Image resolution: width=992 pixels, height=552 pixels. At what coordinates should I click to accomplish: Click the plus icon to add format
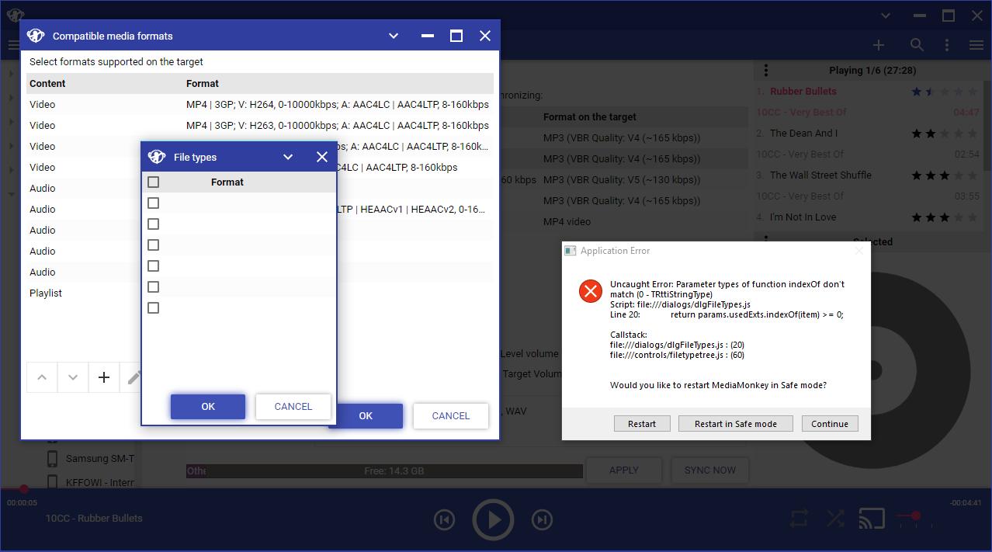pyautogui.click(x=104, y=377)
